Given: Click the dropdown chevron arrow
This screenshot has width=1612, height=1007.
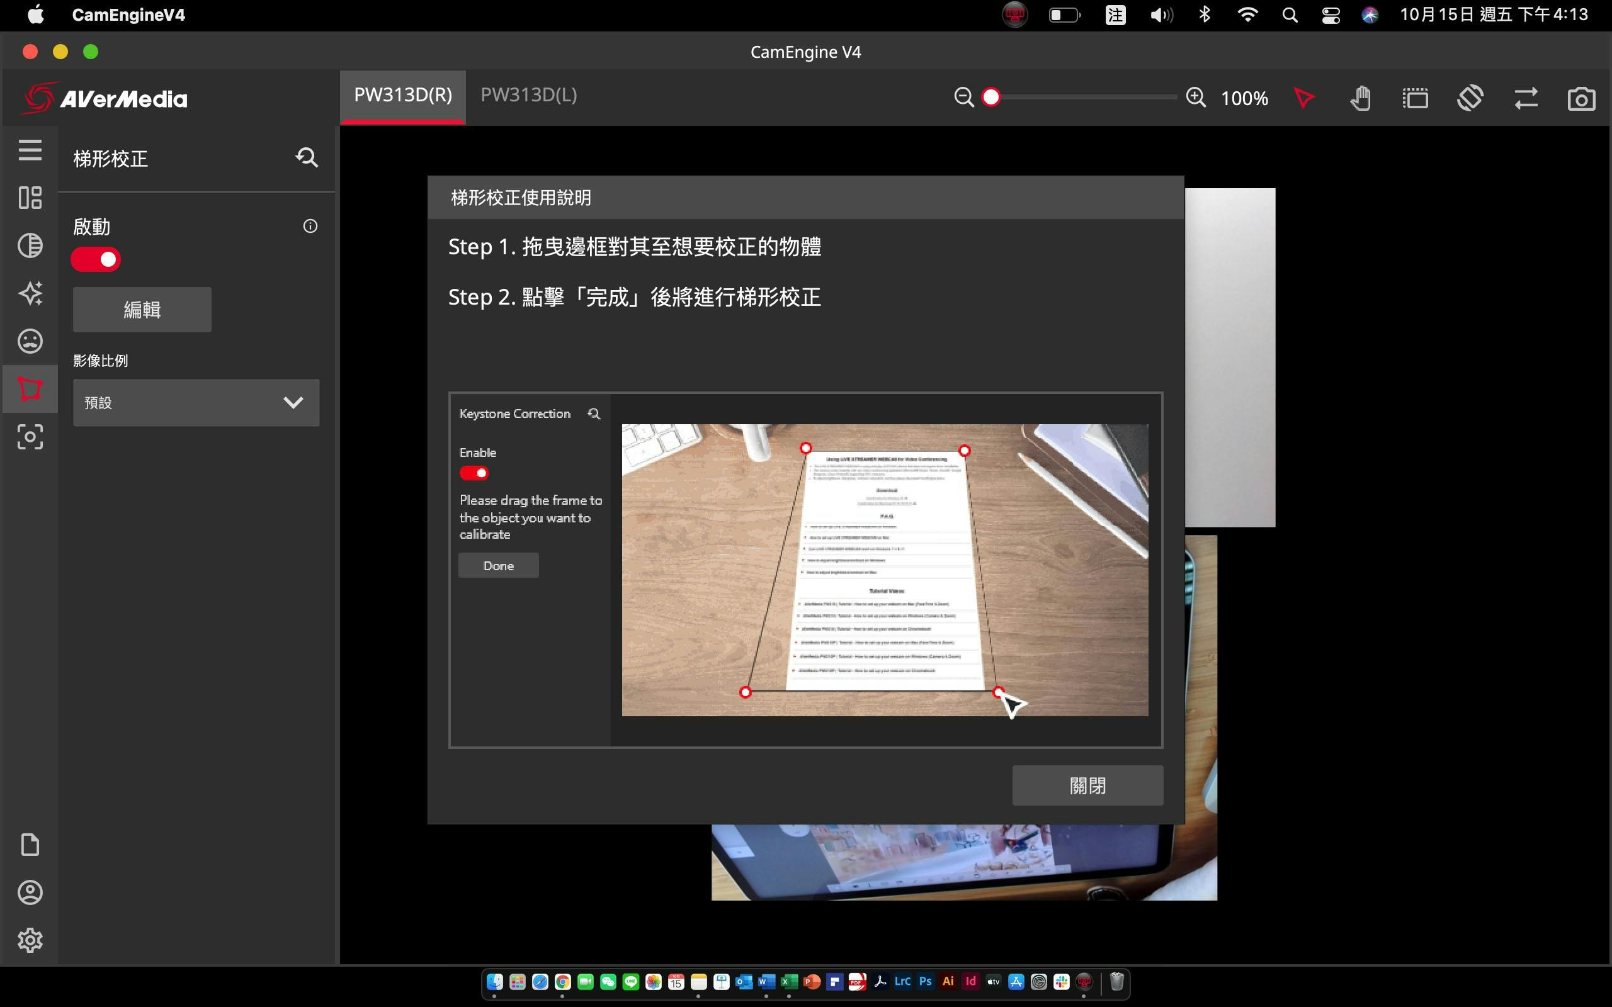Looking at the screenshot, I should 293,402.
